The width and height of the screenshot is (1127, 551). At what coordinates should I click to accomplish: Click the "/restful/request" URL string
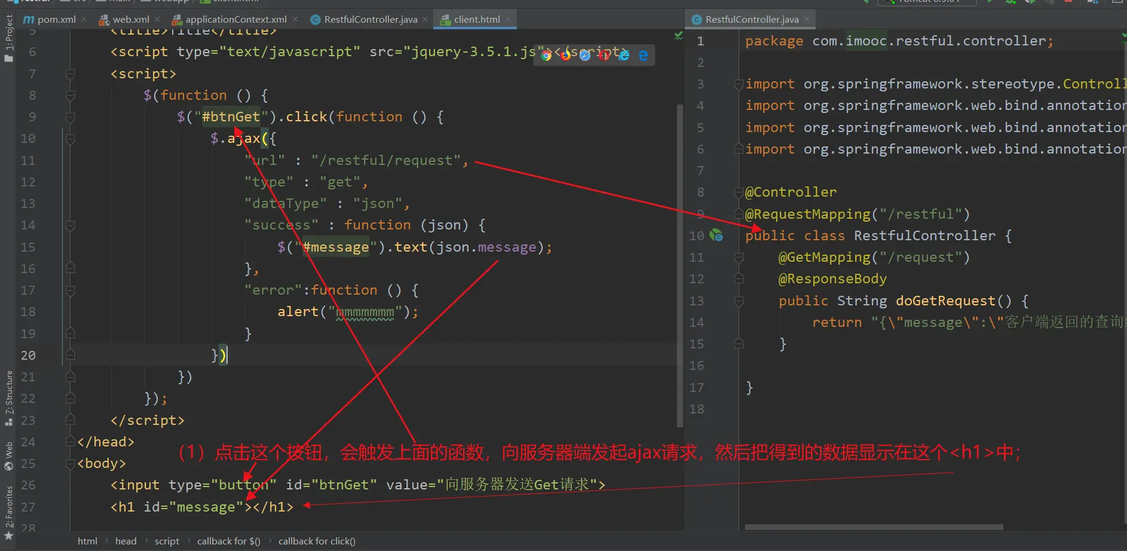pos(386,160)
